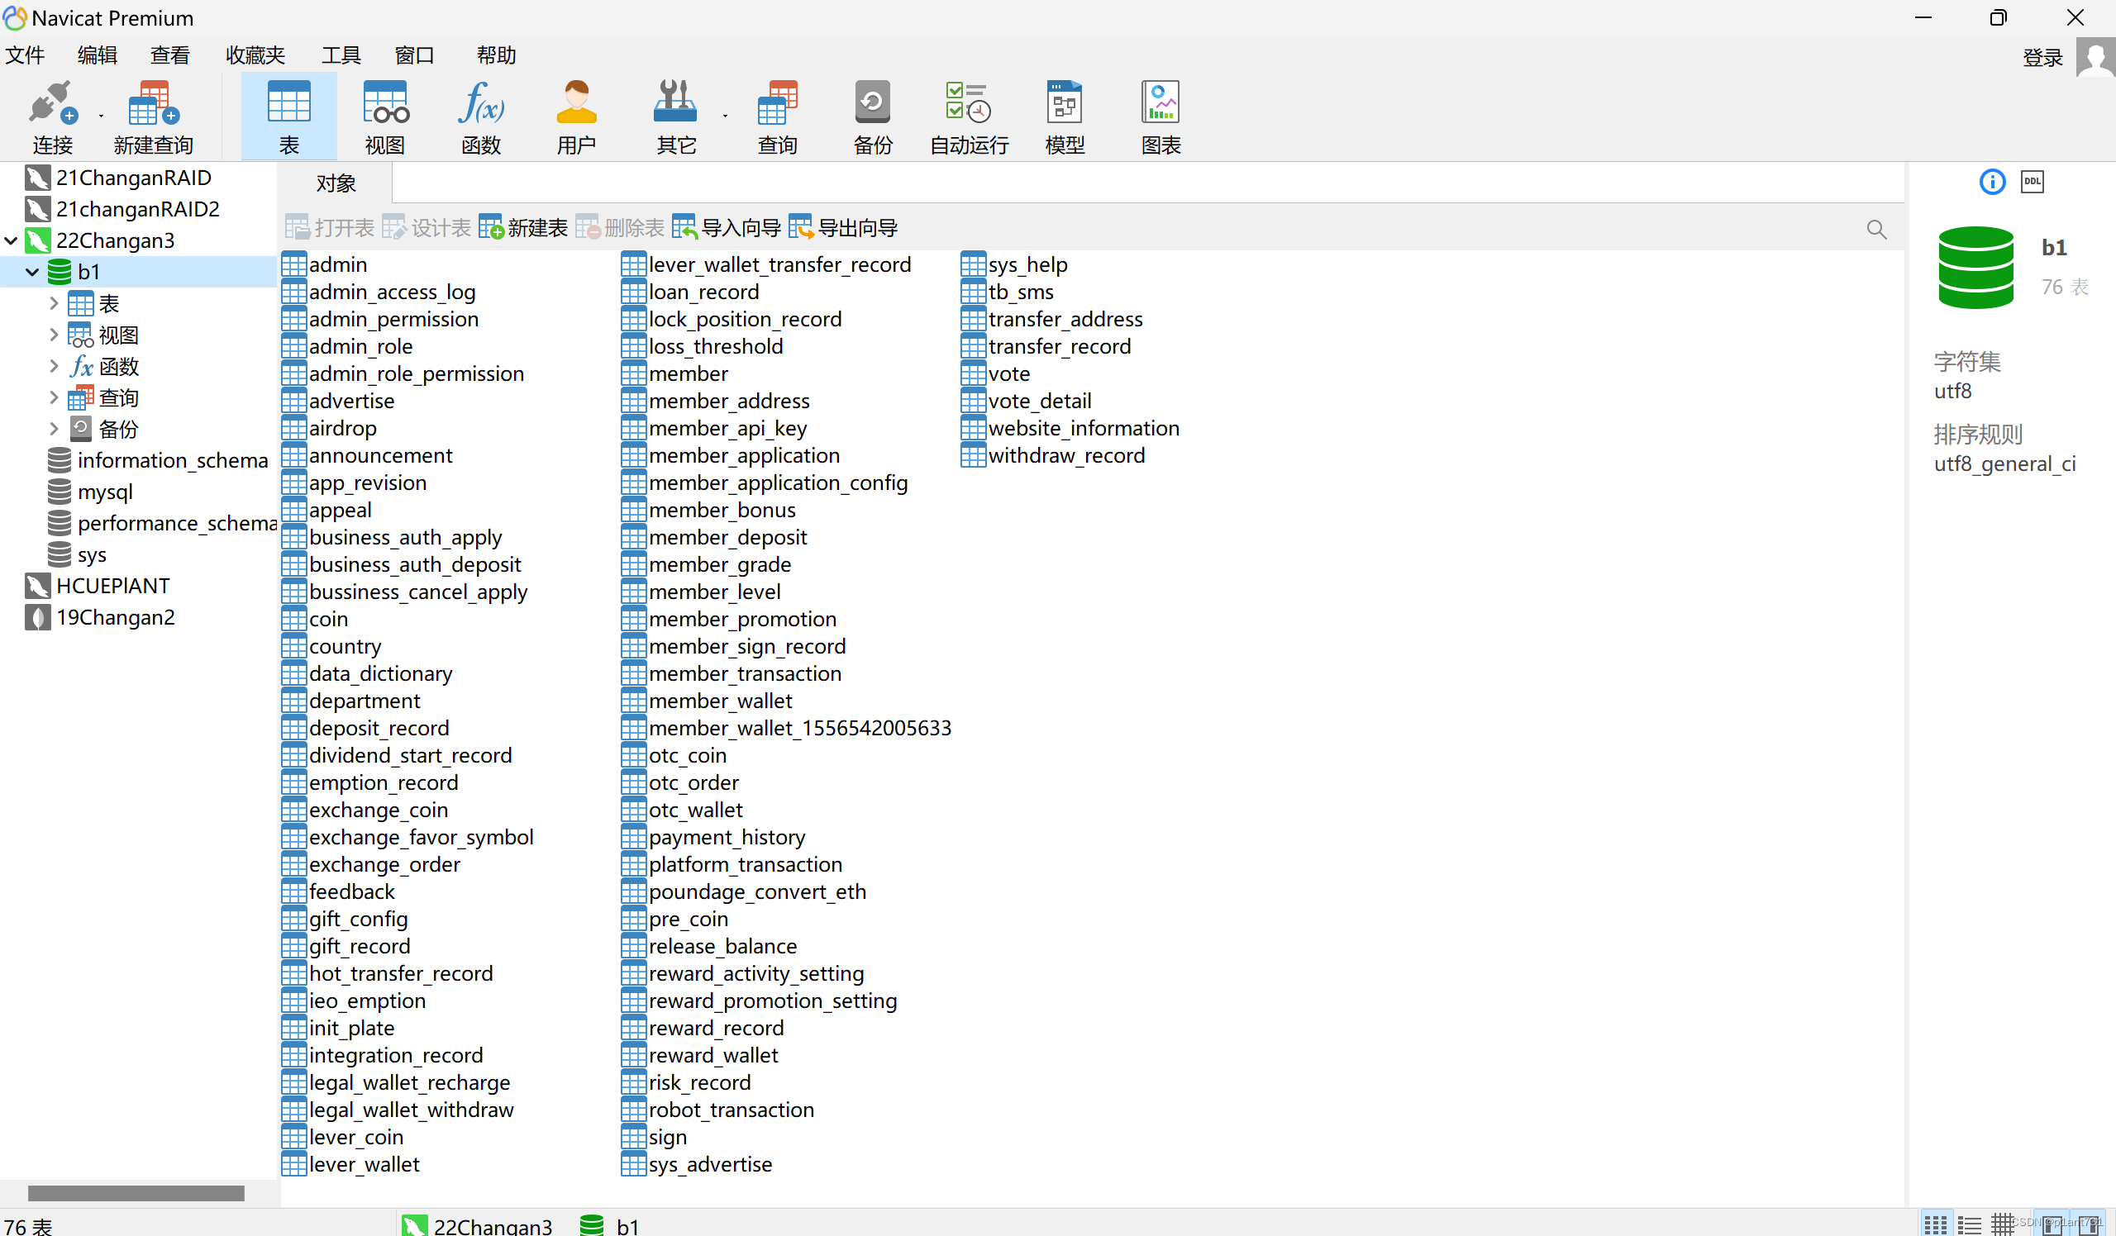The height and width of the screenshot is (1236, 2116).
Task: Click the search magnifier in object toolbar
Action: [1875, 229]
